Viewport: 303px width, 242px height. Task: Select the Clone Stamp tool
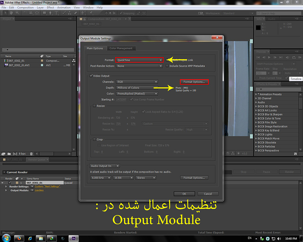[x=70, y=13]
